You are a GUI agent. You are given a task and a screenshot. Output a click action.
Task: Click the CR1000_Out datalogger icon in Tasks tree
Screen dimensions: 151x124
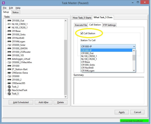(x=9, y=21)
